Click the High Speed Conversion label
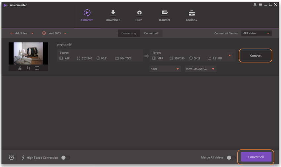The height and width of the screenshot is (167, 281). [x=42, y=158]
